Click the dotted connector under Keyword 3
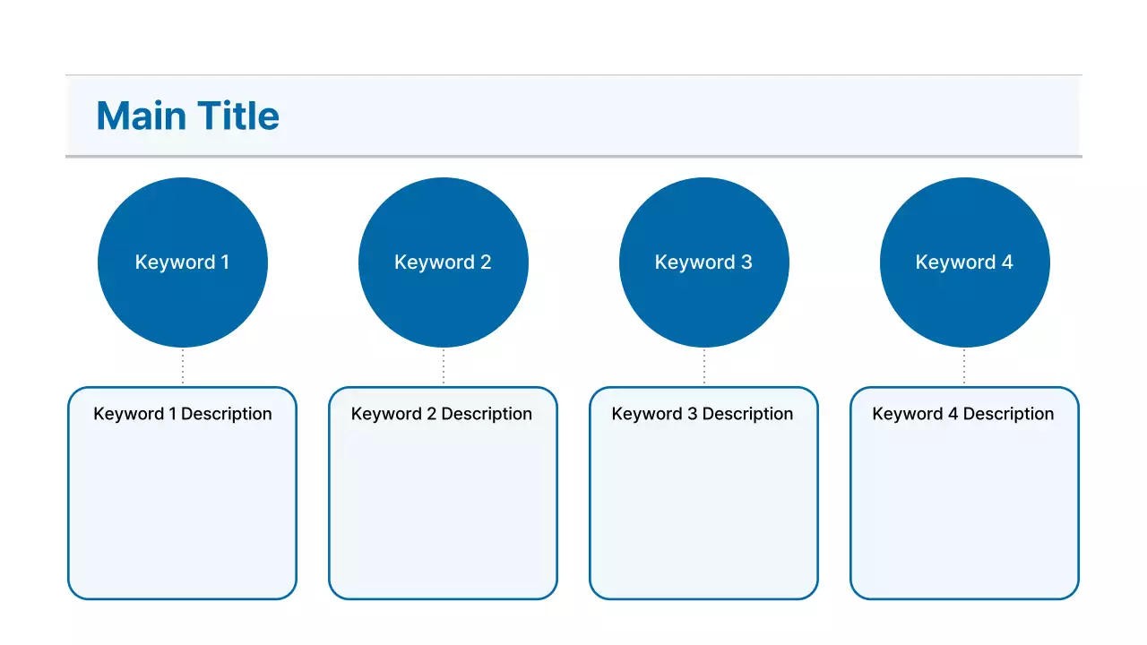The width and height of the screenshot is (1147, 645). pyautogui.click(x=703, y=367)
